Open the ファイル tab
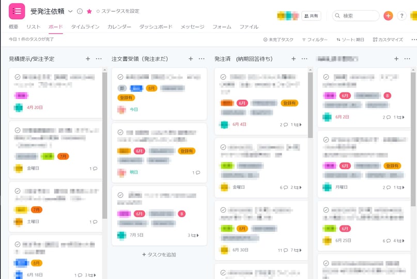The height and width of the screenshot is (279, 417). (249, 27)
